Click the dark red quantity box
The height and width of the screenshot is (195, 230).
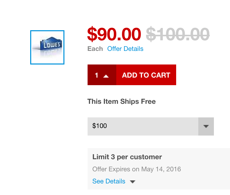(x=102, y=75)
